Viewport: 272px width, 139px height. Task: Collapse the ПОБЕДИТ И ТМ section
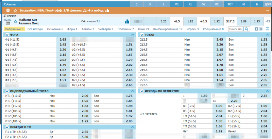click(133, 127)
